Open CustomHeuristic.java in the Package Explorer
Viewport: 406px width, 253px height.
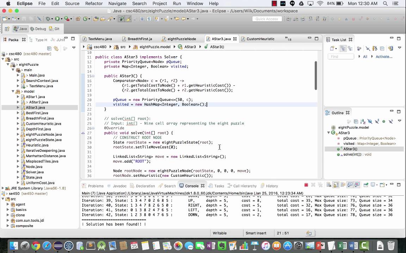[x=43, y=124]
